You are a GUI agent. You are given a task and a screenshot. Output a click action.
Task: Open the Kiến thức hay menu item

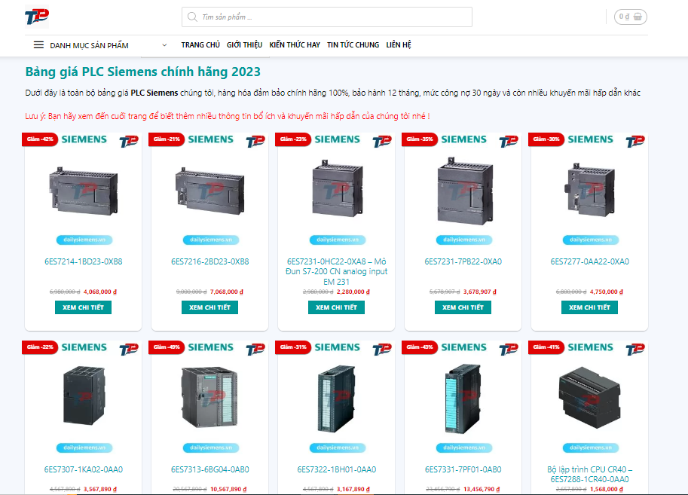(x=295, y=44)
